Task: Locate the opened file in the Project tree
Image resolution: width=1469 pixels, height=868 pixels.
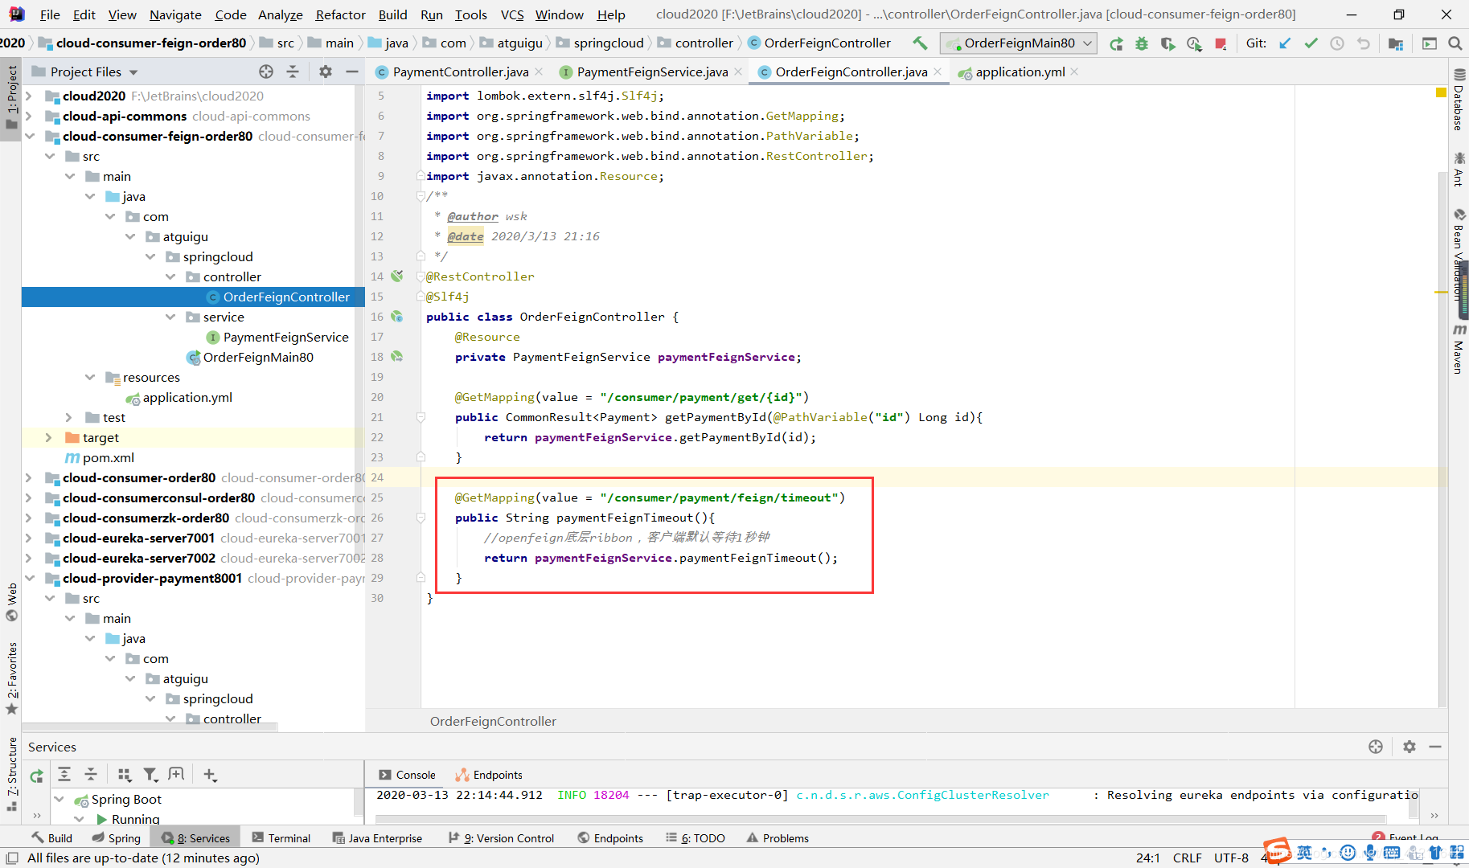Action: (266, 72)
